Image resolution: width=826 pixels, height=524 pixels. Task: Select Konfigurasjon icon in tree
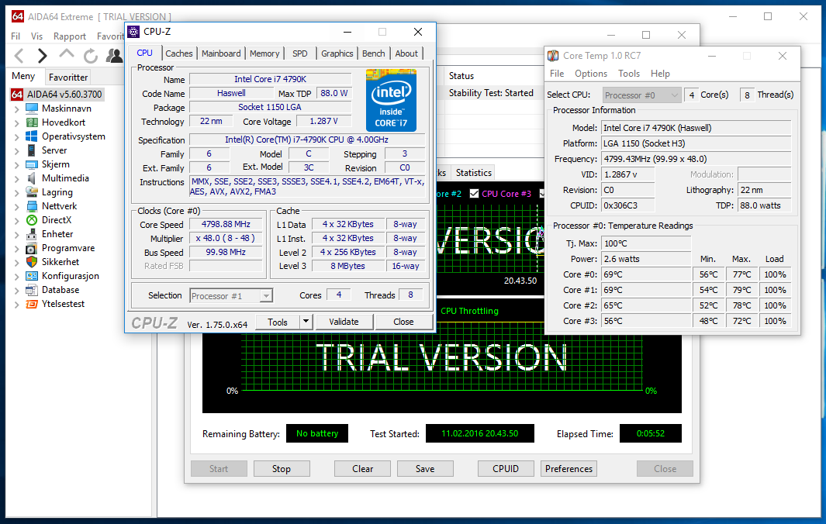pos(32,276)
